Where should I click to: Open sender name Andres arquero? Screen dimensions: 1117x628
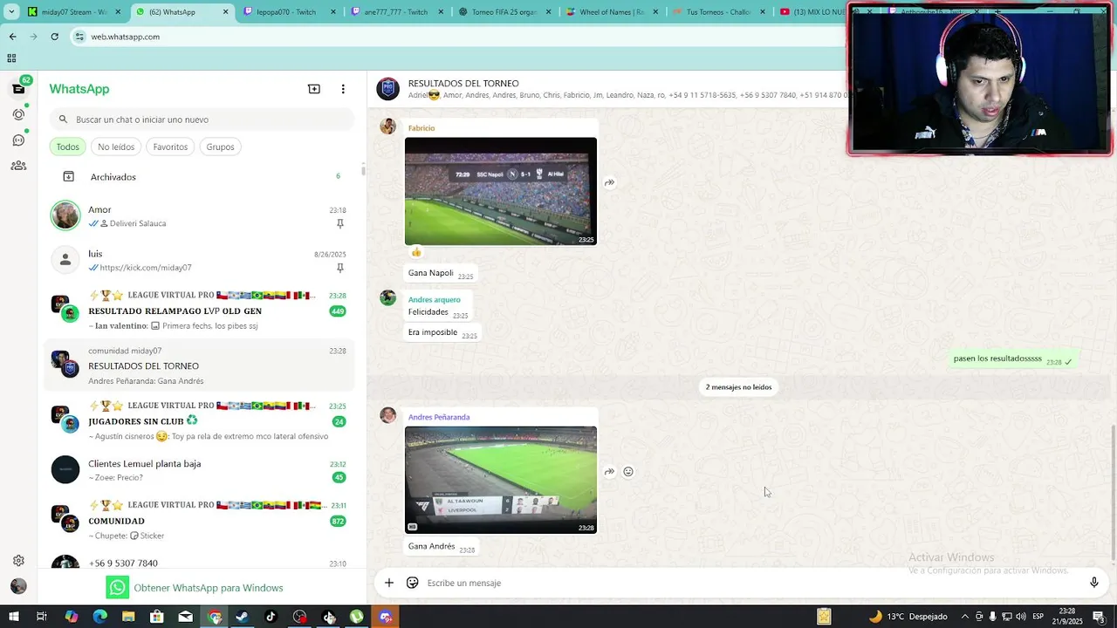pos(434,299)
